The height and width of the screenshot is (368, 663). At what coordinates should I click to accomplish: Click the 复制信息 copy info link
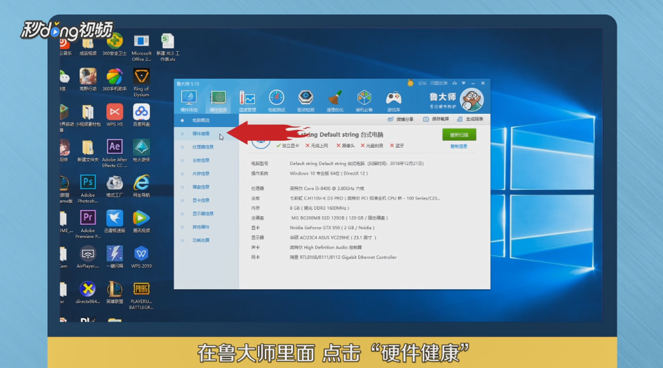pyautogui.click(x=459, y=146)
